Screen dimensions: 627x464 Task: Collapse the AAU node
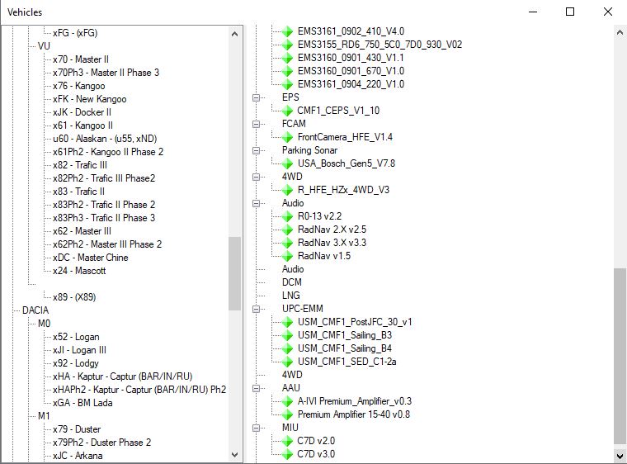coord(257,388)
